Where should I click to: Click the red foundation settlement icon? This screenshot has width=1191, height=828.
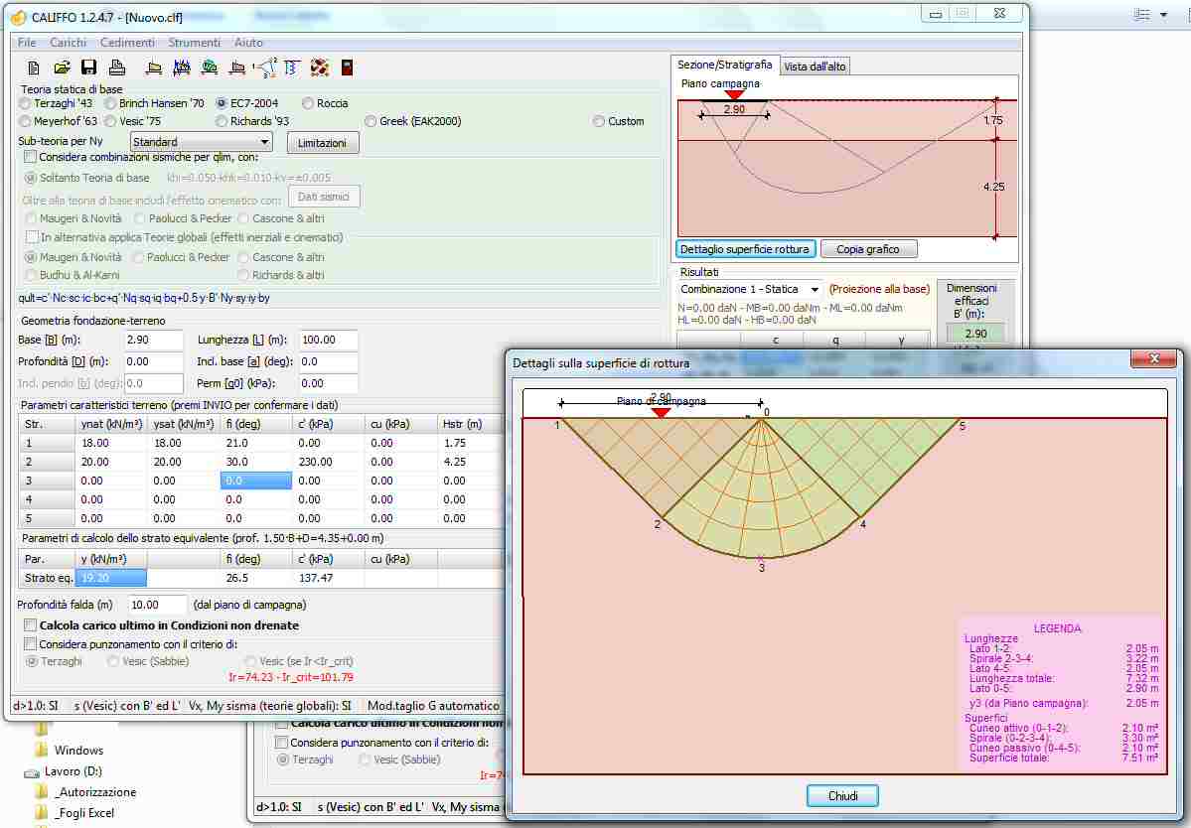pyautogui.click(x=237, y=68)
